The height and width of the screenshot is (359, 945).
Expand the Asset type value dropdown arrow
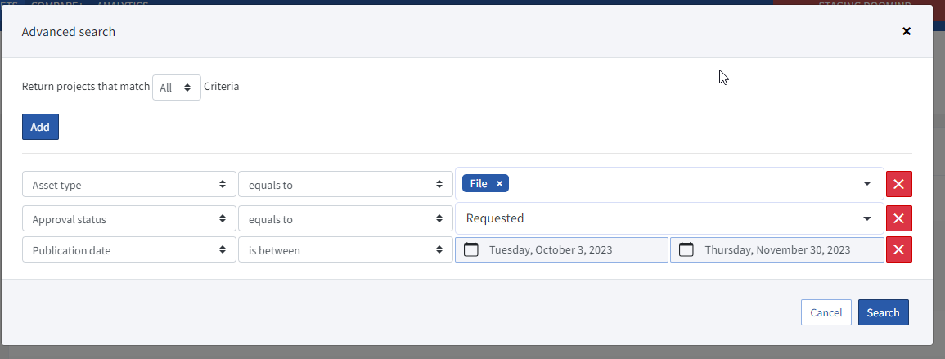[867, 184]
